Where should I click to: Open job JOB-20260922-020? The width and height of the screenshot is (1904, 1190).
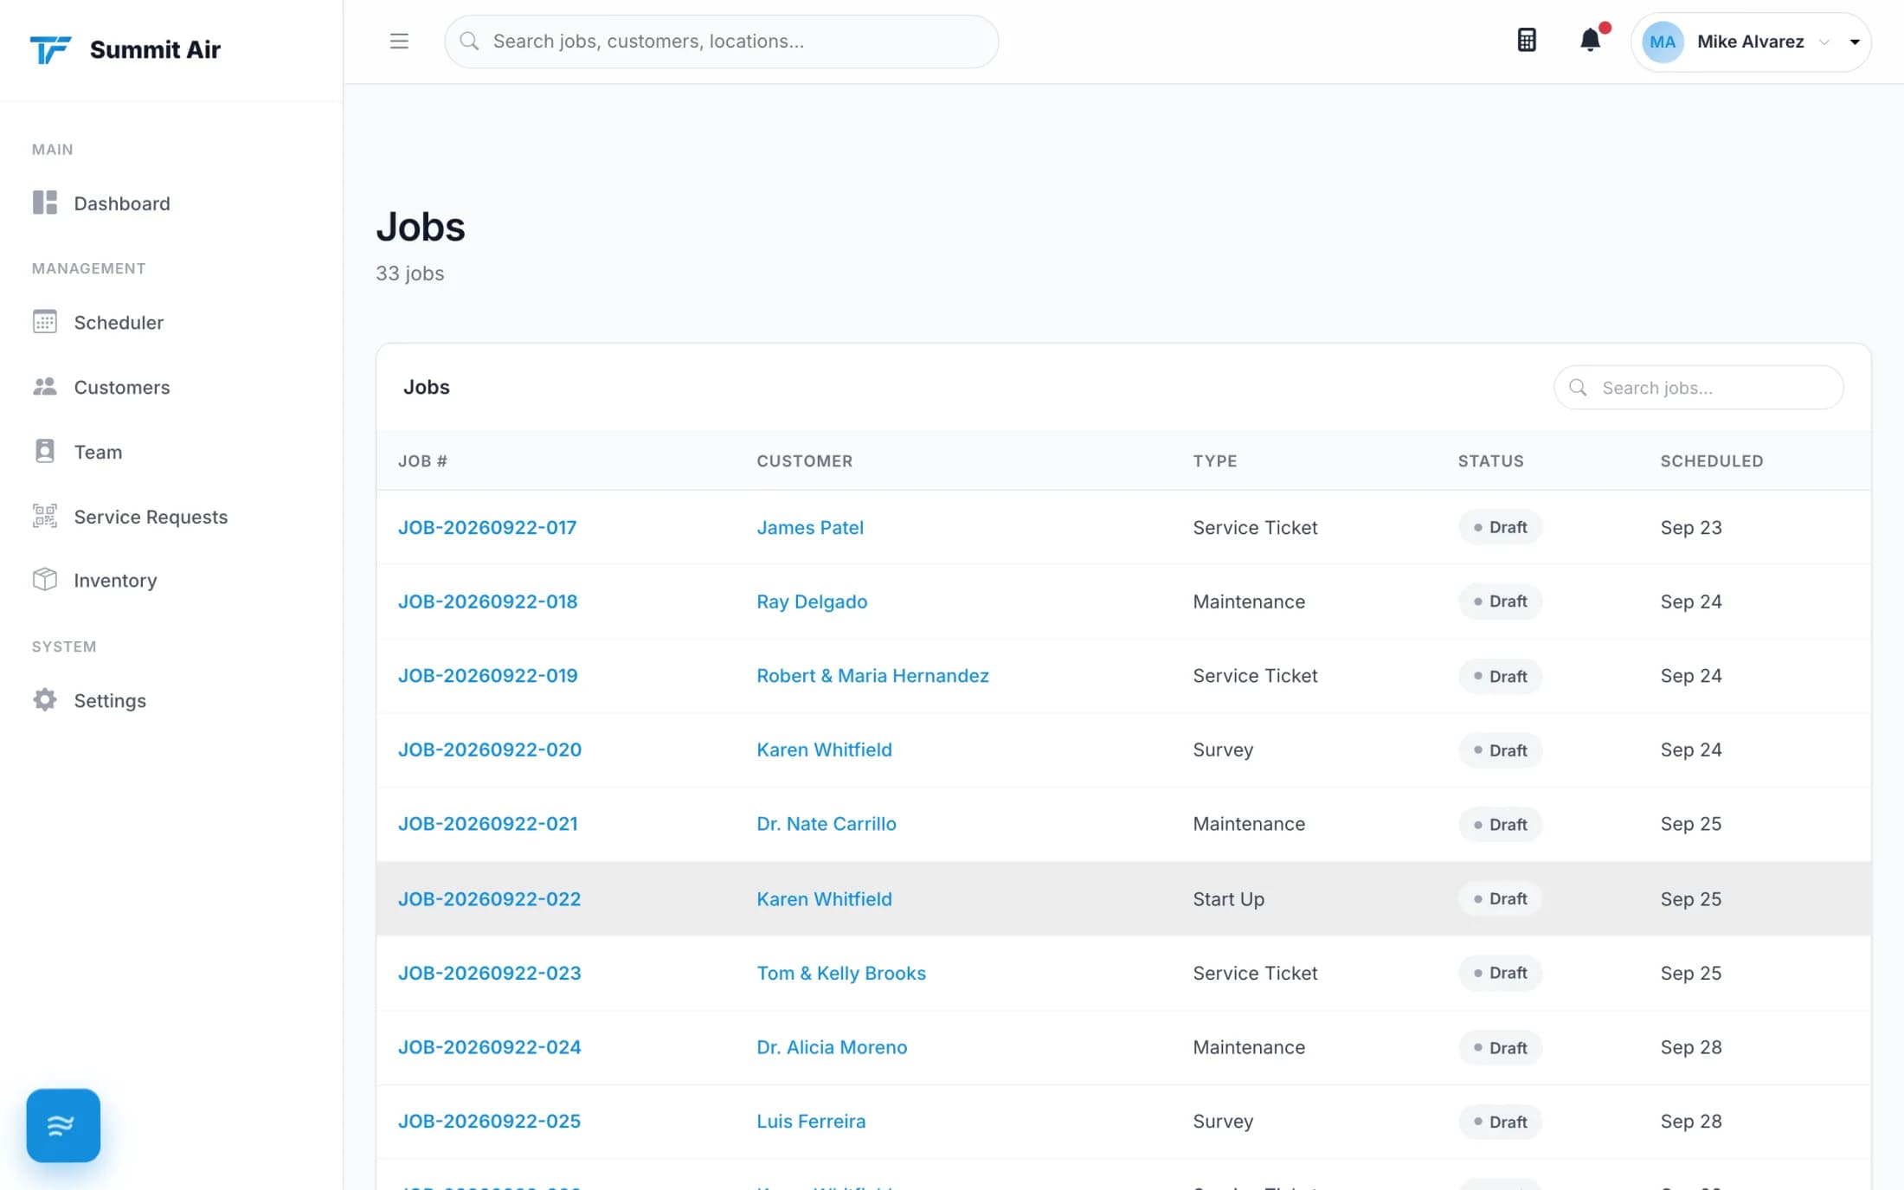coord(490,749)
